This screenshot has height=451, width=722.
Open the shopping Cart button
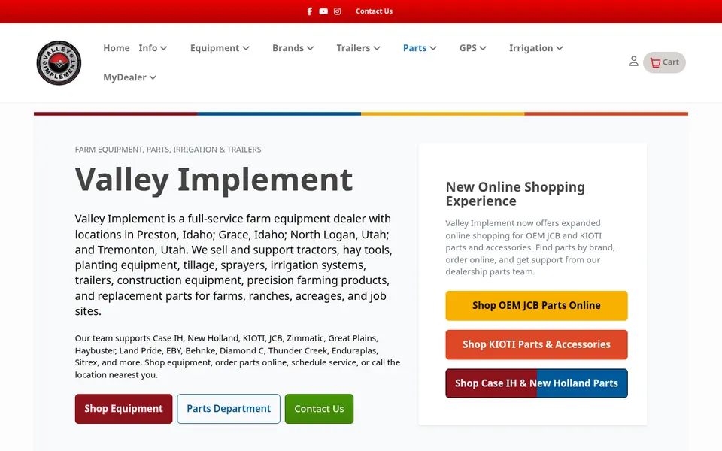click(x=664, y=62)
